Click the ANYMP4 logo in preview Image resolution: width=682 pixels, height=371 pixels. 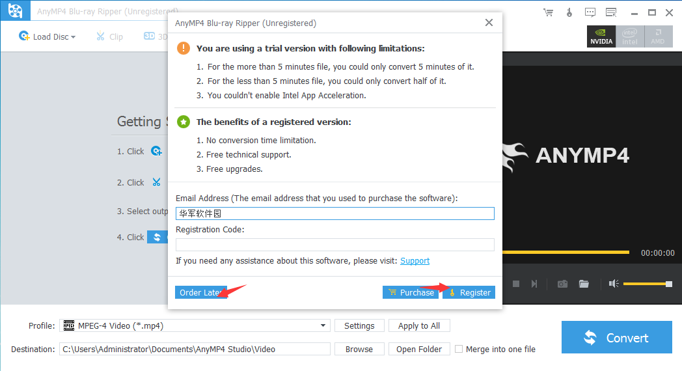(x=566, y=156)
